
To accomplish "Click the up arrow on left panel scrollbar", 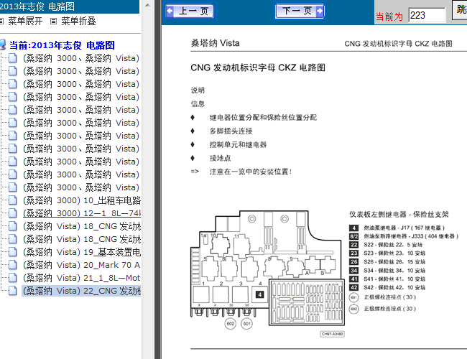I will 147,5.
